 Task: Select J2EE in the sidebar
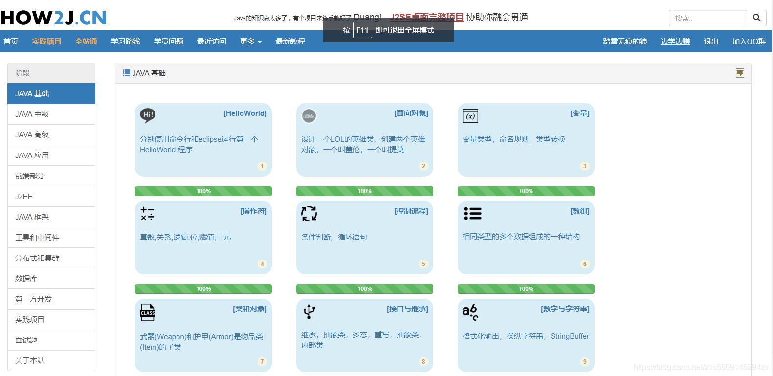tap(51, 197)
